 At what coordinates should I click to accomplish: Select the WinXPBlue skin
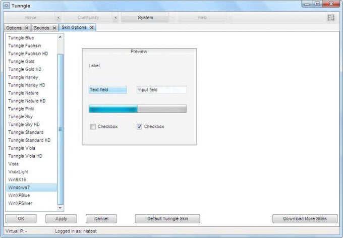[x=31, y=196]
